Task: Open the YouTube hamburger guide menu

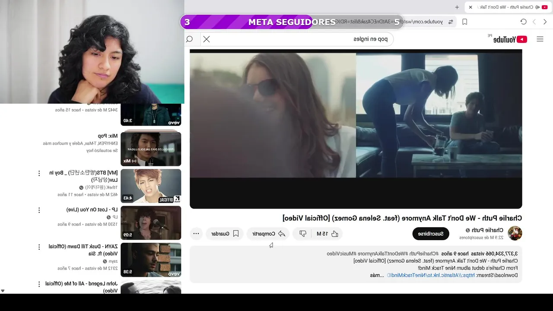Action: 540,39
